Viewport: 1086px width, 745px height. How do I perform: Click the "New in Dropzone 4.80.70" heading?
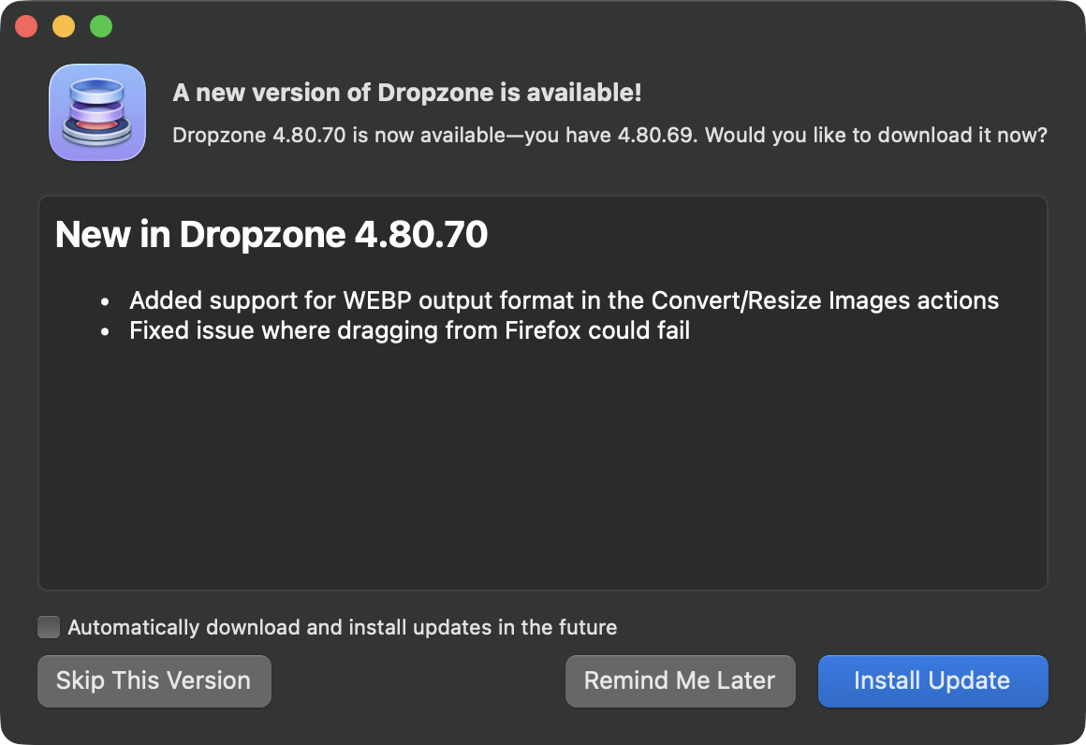click(x=271, y=234)
